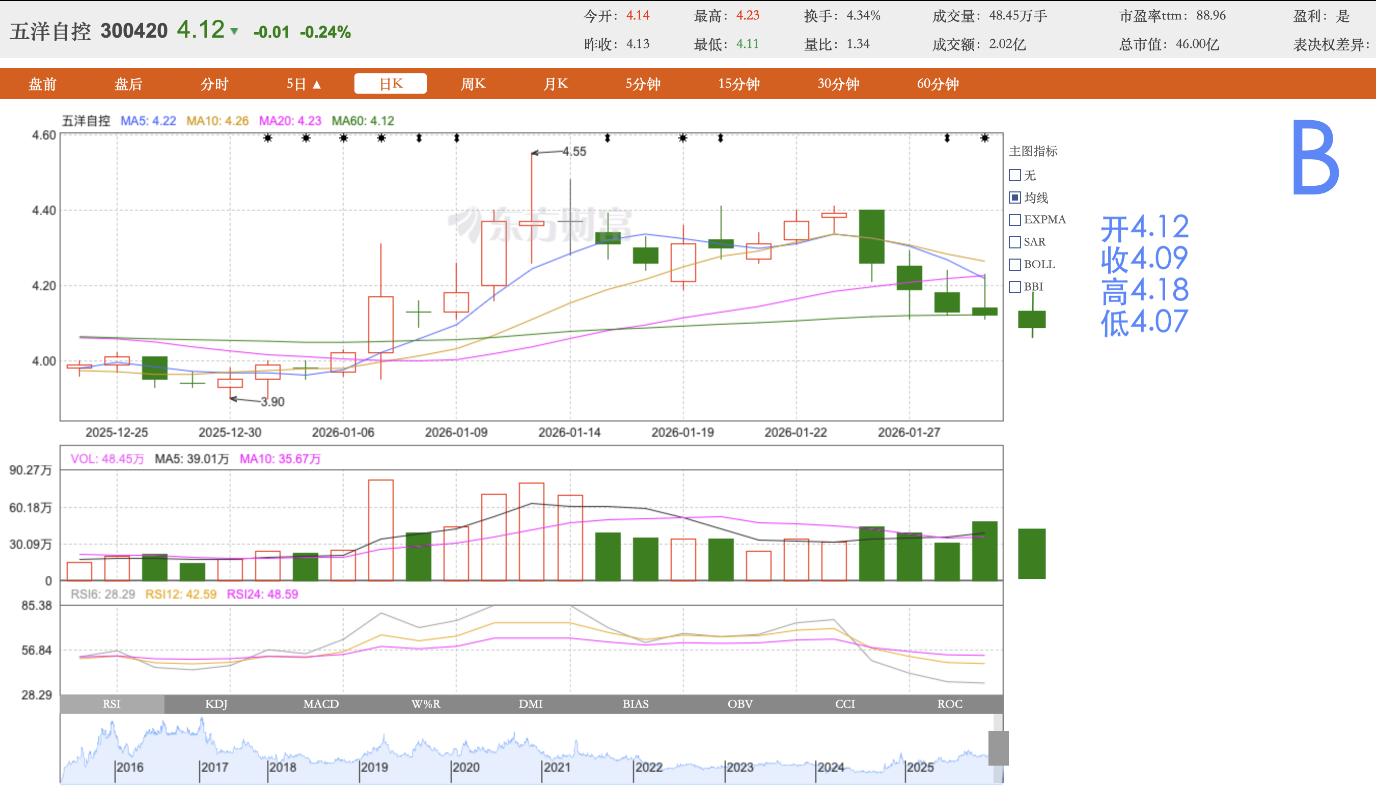Click the first star event marker on chart

click(x=267, y=138)
